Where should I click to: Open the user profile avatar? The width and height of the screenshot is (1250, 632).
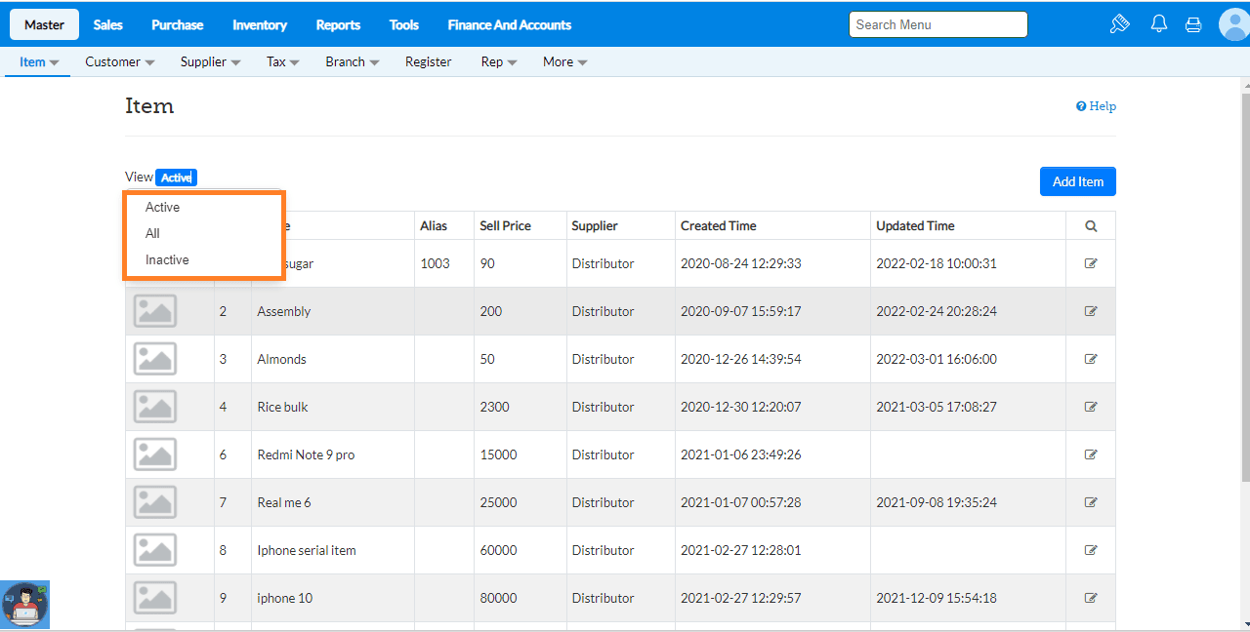point(1234,24)
